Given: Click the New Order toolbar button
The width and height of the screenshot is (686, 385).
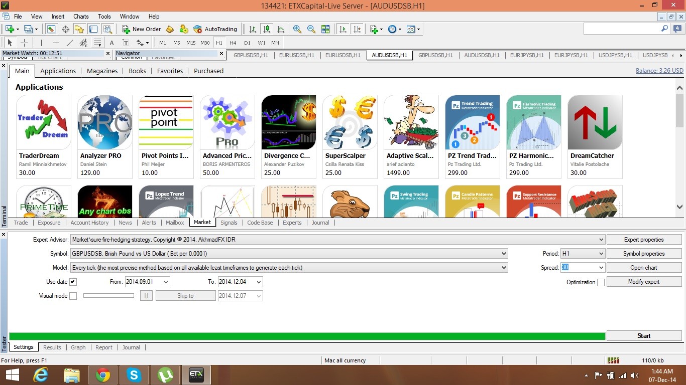Looking at the screenshot, I should pos(141,29).
